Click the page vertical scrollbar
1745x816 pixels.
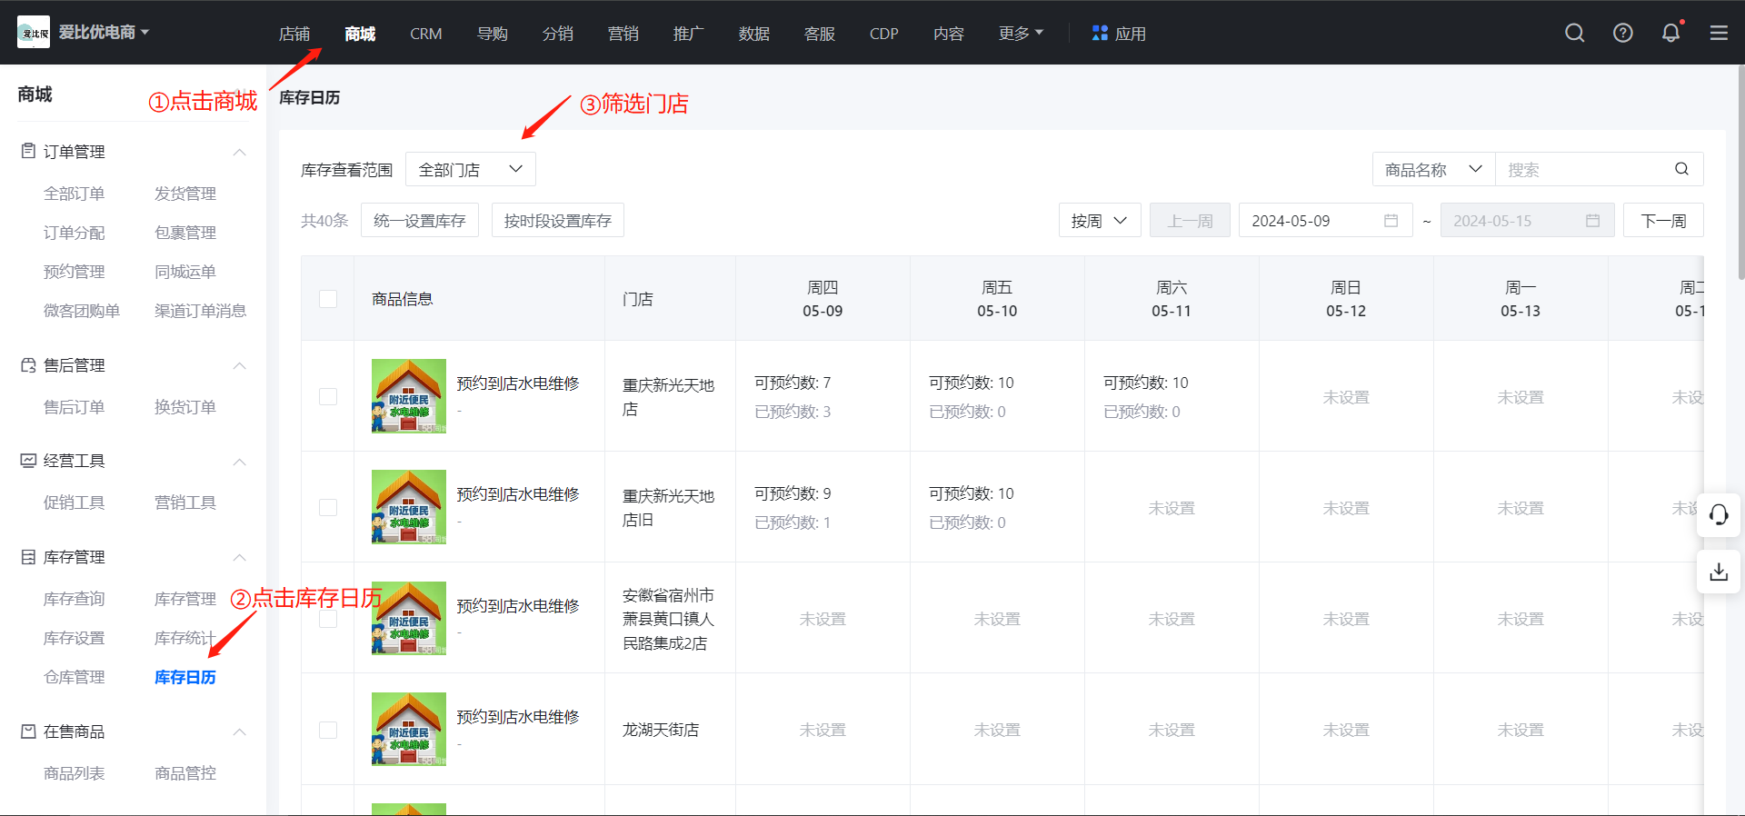pyautogui.click(x=1740, y=173)
